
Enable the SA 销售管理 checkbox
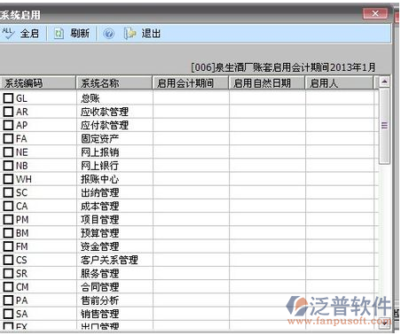click(8, 314)
